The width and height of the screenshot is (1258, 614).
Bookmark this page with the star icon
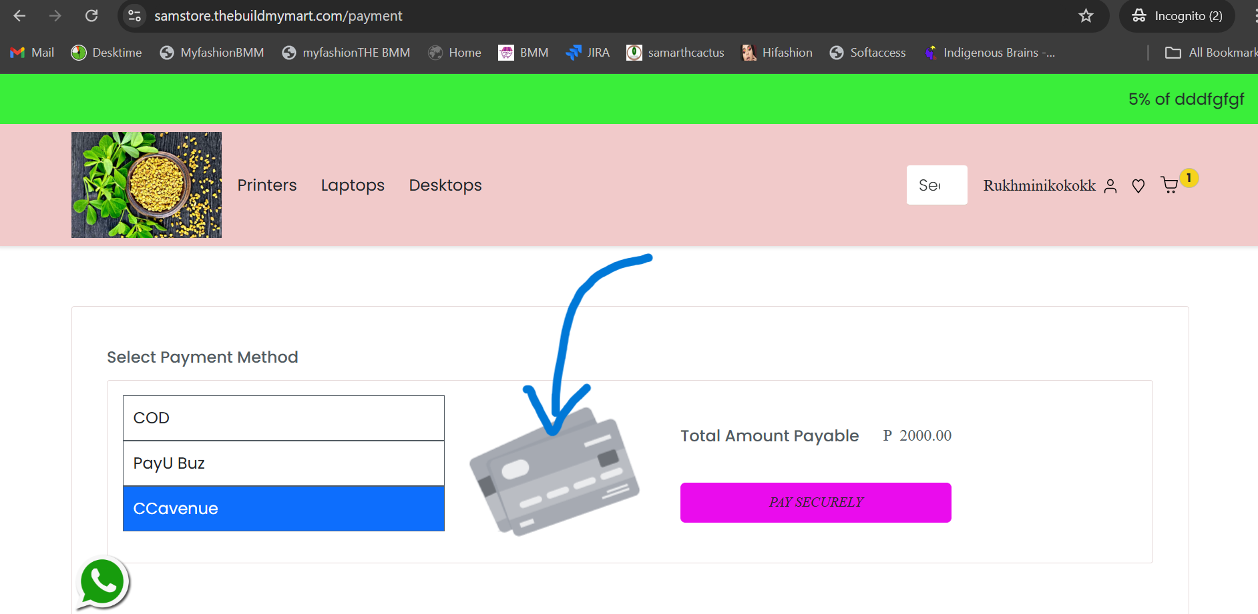[1086, 16]
